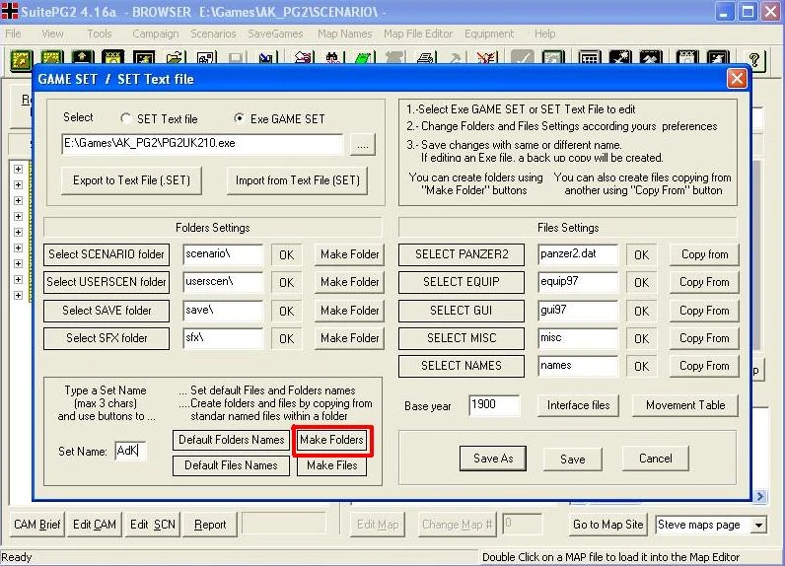
Task: Click the browse button with three dots
Action: 363,145
